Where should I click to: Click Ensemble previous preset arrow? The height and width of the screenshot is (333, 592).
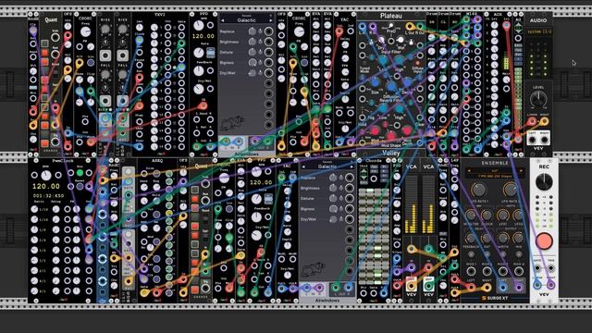469,171
